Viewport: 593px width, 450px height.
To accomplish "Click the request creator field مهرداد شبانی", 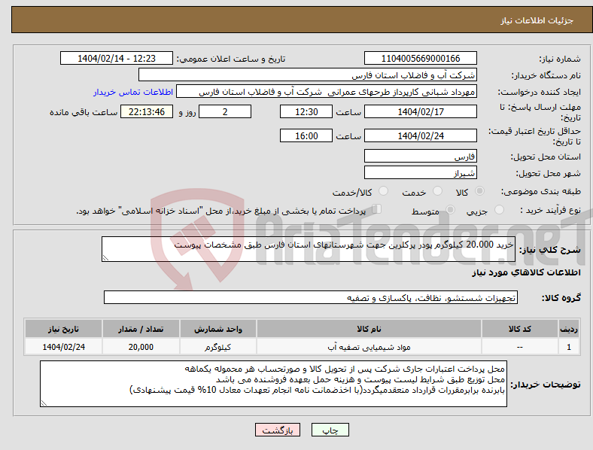I will [327, 92].
